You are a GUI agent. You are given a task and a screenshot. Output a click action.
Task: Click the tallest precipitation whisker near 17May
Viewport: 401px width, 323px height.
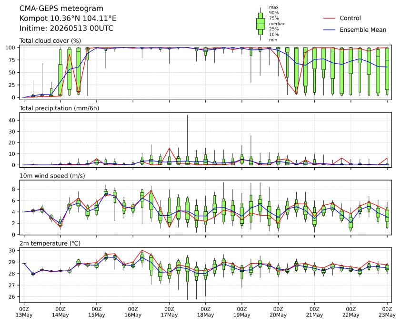point(188,139)
